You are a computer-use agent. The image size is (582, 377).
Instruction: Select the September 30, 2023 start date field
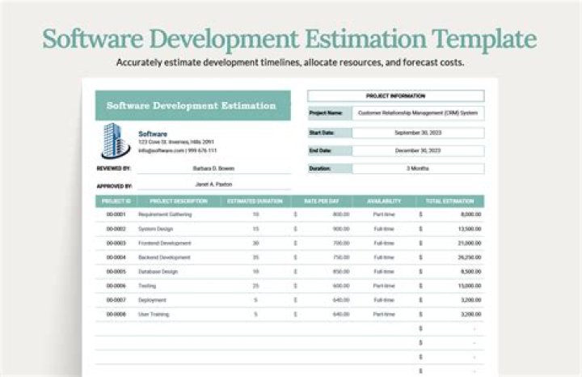click(418, 133)
